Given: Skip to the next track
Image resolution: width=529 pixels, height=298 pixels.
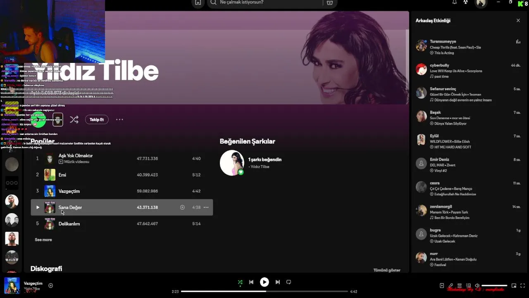Looking at the screenshot, I should pyautogui.click(x=278, y=282).
